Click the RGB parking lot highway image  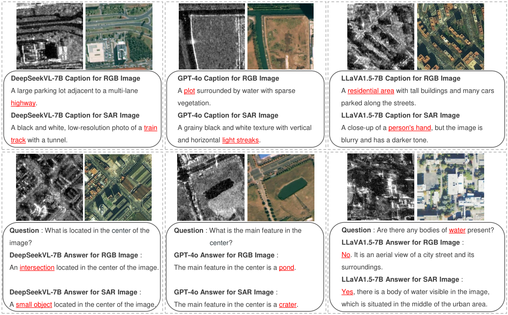119,36
